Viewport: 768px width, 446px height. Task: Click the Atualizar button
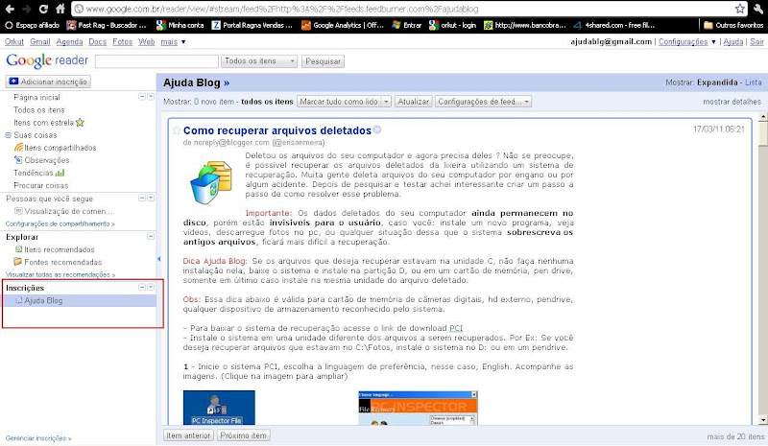(x=414, y=102)
